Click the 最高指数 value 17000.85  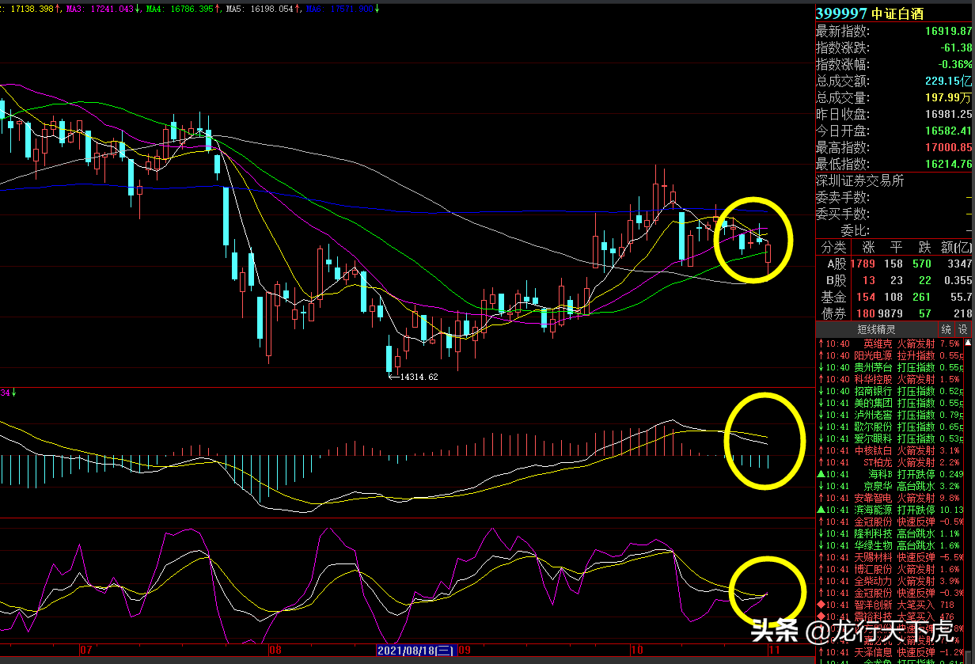[x=947, y=147]
